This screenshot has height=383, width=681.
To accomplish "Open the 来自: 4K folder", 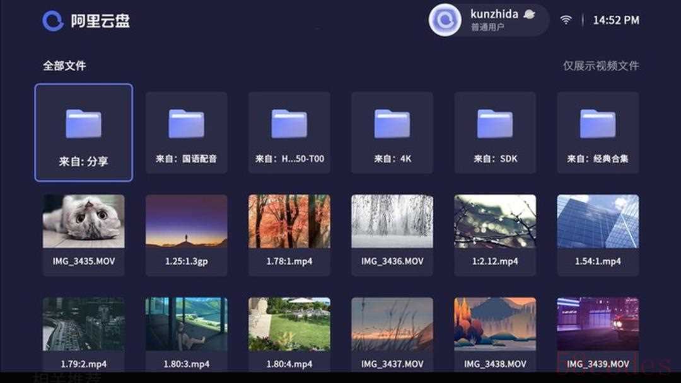I will [x=392, y=132].
